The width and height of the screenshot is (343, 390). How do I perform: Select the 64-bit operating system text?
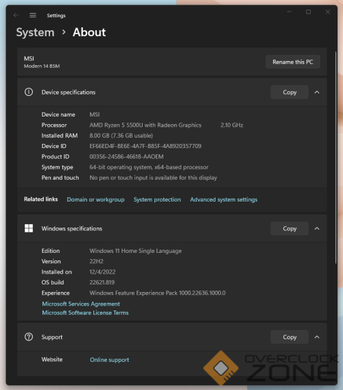(149, 167)
